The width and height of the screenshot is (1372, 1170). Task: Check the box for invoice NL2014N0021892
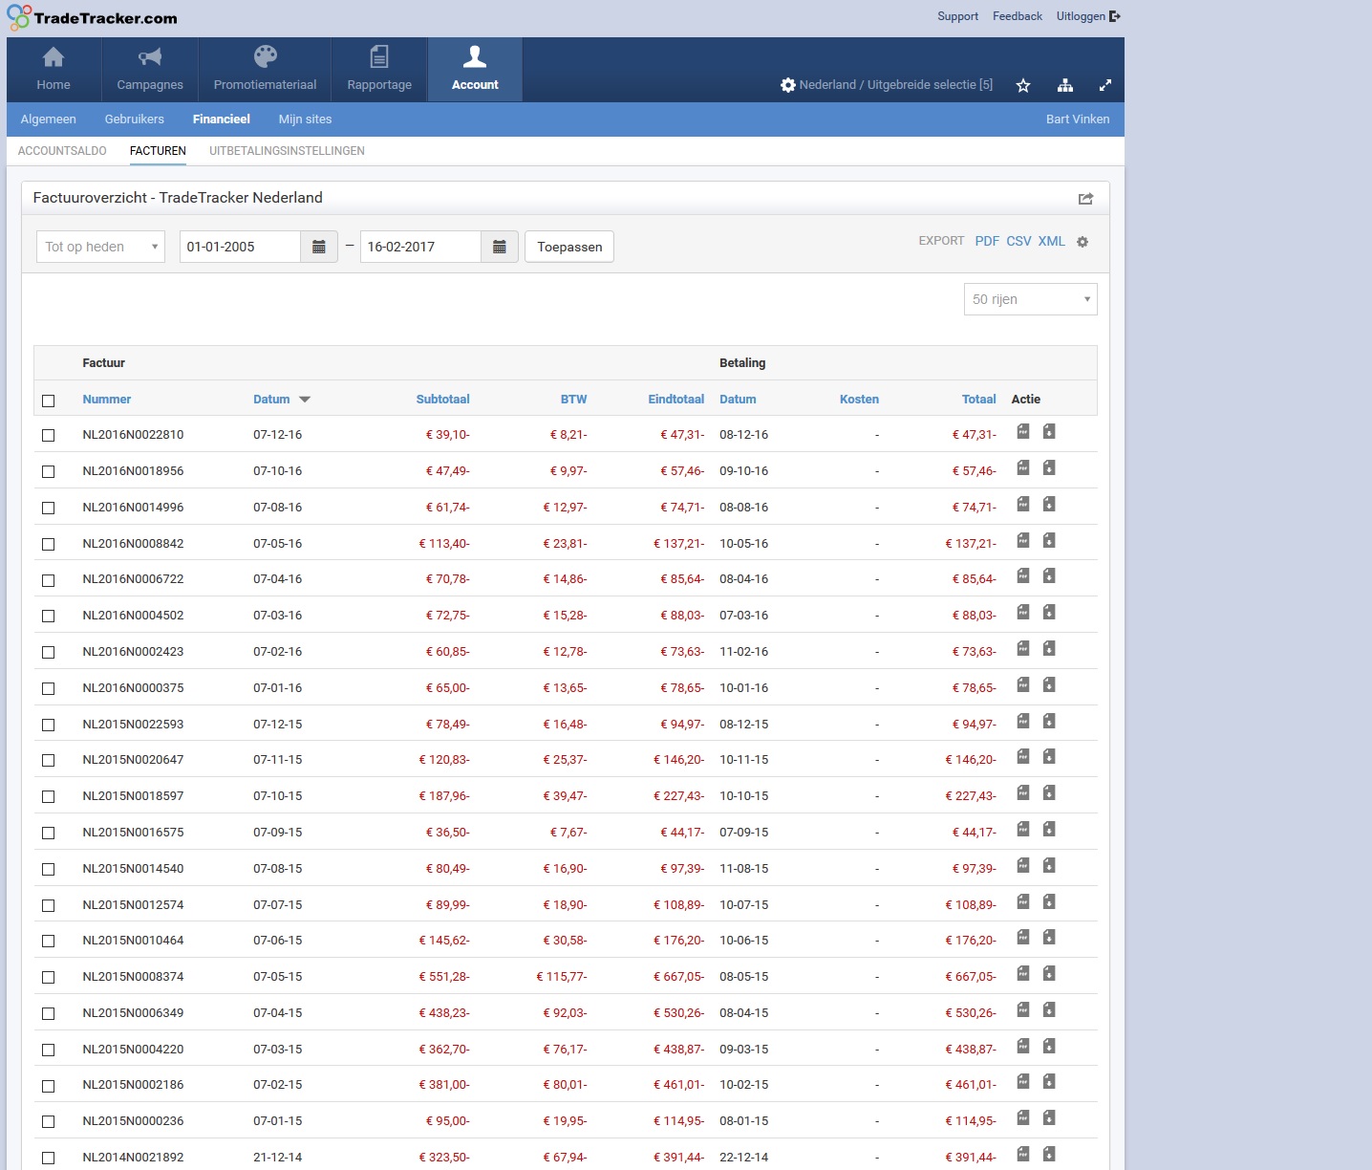(49, 1158)
